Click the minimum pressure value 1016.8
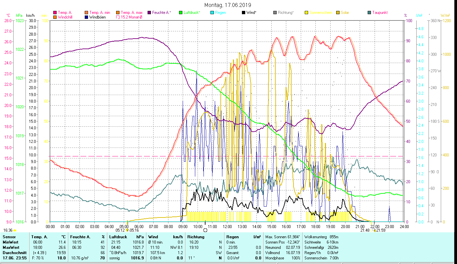The height and width of the screenshot is (264, 457). click(138, 242)
